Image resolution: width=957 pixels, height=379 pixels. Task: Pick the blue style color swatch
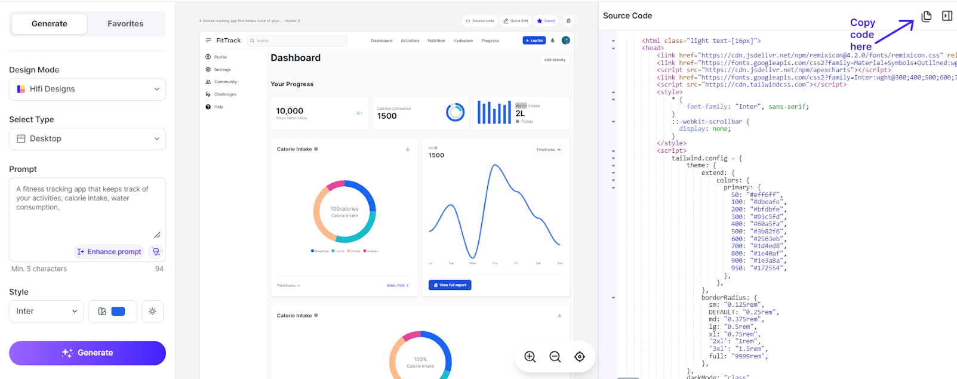[x=118, y=312]
